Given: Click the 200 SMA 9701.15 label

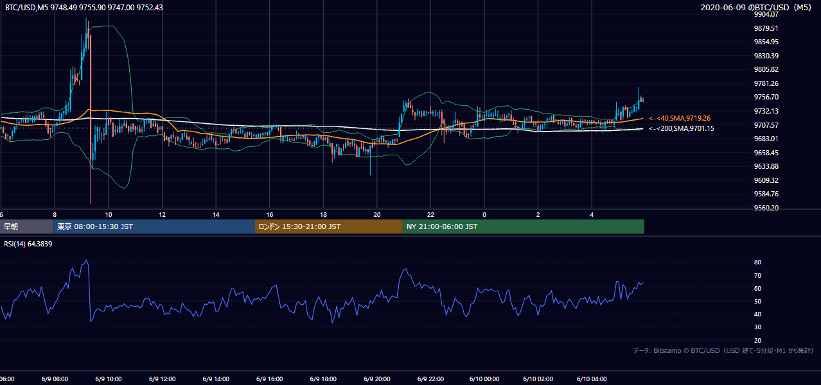Looking at the screenshot, I should (681, 128).
